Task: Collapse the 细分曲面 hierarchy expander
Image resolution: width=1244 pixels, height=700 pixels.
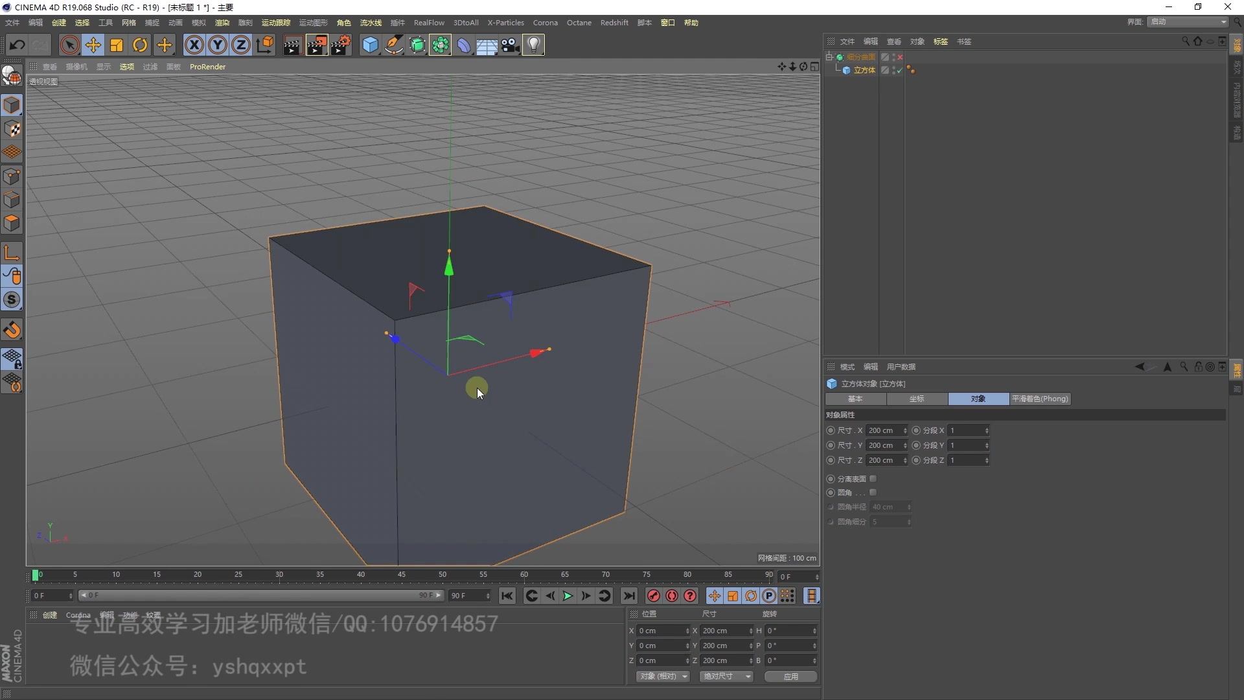Action: click(830, 56)
